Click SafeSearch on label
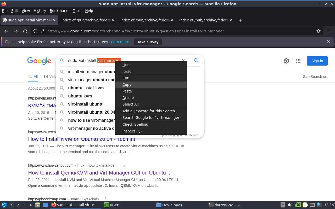The height and width of the screenshot is (209, 335). pyautogui.click(x=315, y=77)
